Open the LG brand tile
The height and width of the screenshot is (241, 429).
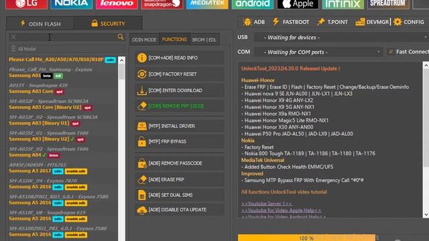26,4
